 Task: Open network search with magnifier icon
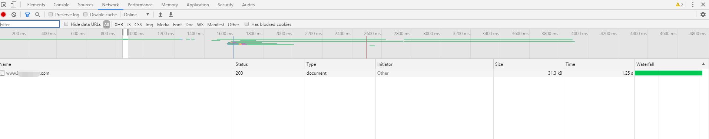click(37, 14)
